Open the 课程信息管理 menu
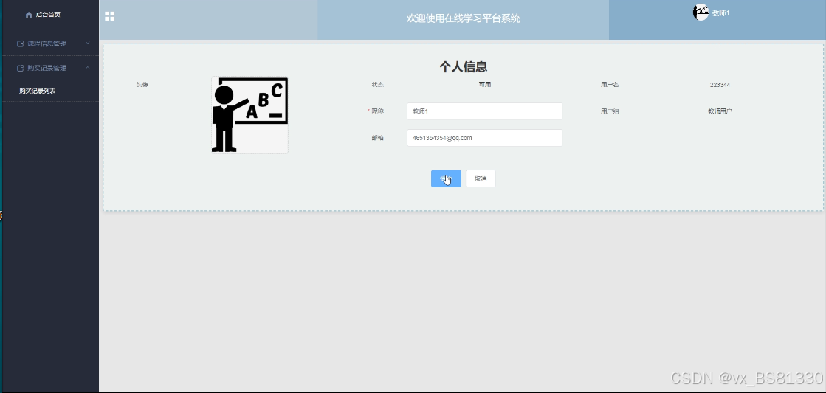826x393 pixels. point(47,44)
